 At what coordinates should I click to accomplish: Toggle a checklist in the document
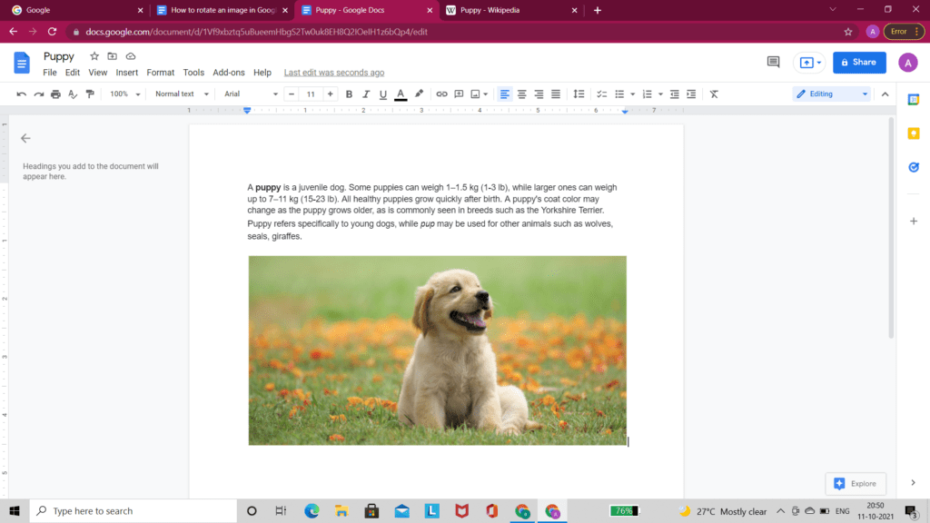click(x=601, y=94)
